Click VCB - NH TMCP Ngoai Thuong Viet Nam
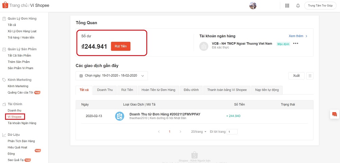 click(242, 44)
